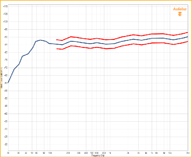Select the +20 level axis label
192x157 pixels.
click(6, 144)
